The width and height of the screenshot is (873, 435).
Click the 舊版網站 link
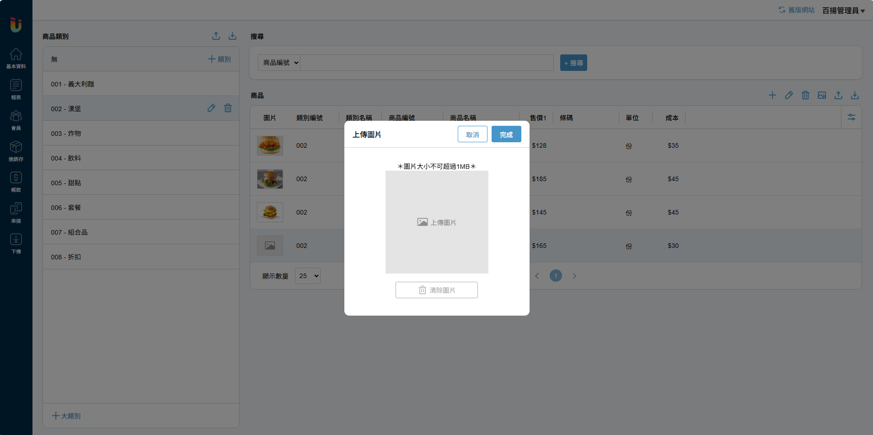click(x=797, y=10)
